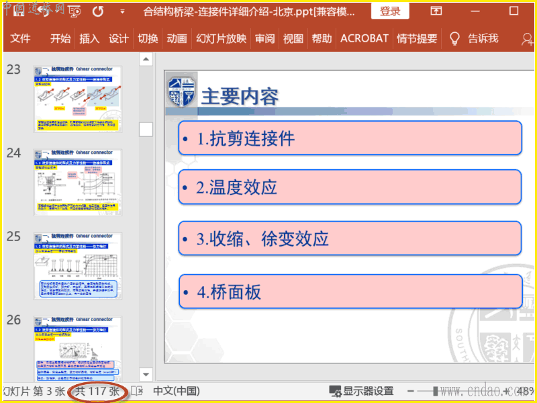The image size is (537, 403).
Task: Click the Start From Beginning slideshow icon
Action: click(x=75, y=11)
